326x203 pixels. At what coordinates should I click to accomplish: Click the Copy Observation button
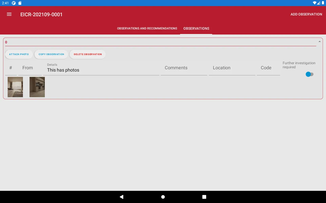(x=51, y=54)
